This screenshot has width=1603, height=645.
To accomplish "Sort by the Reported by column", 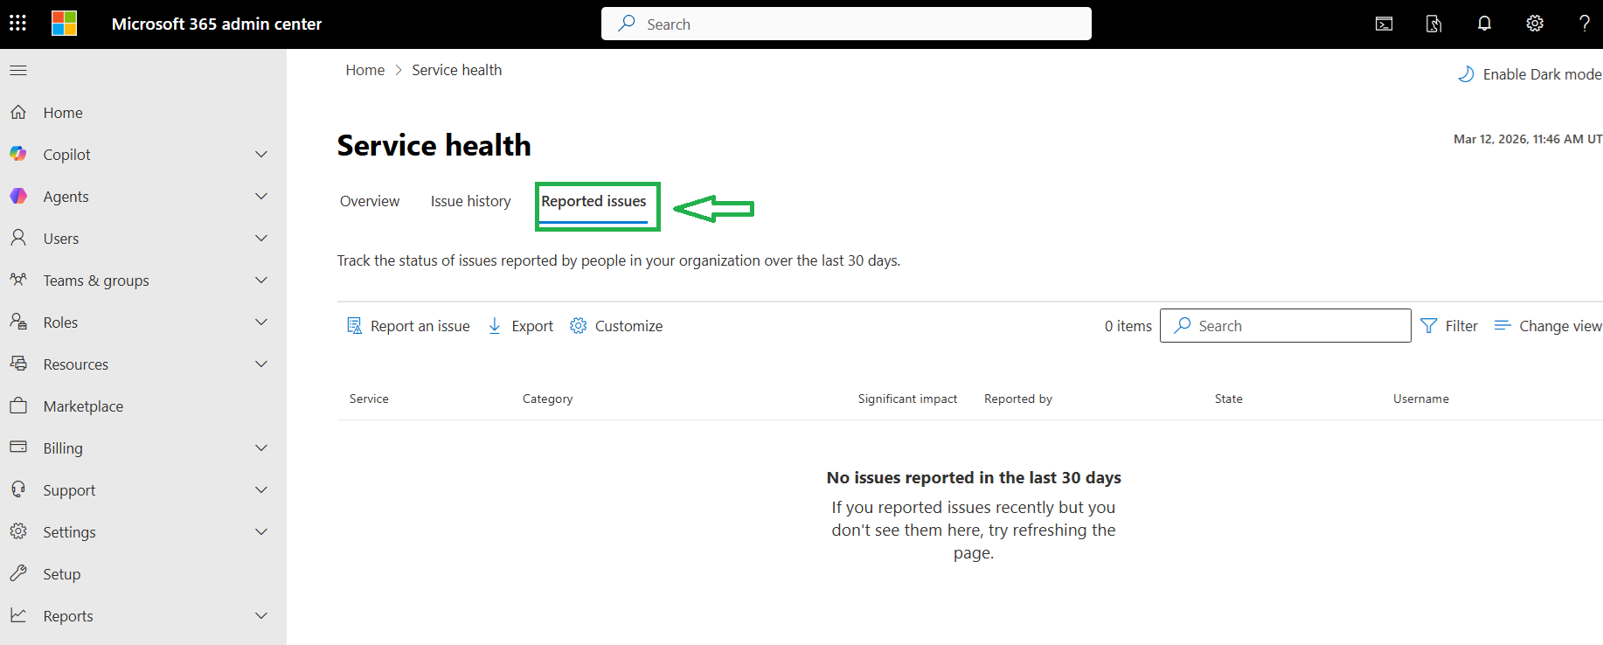I will pos(1018,399).
